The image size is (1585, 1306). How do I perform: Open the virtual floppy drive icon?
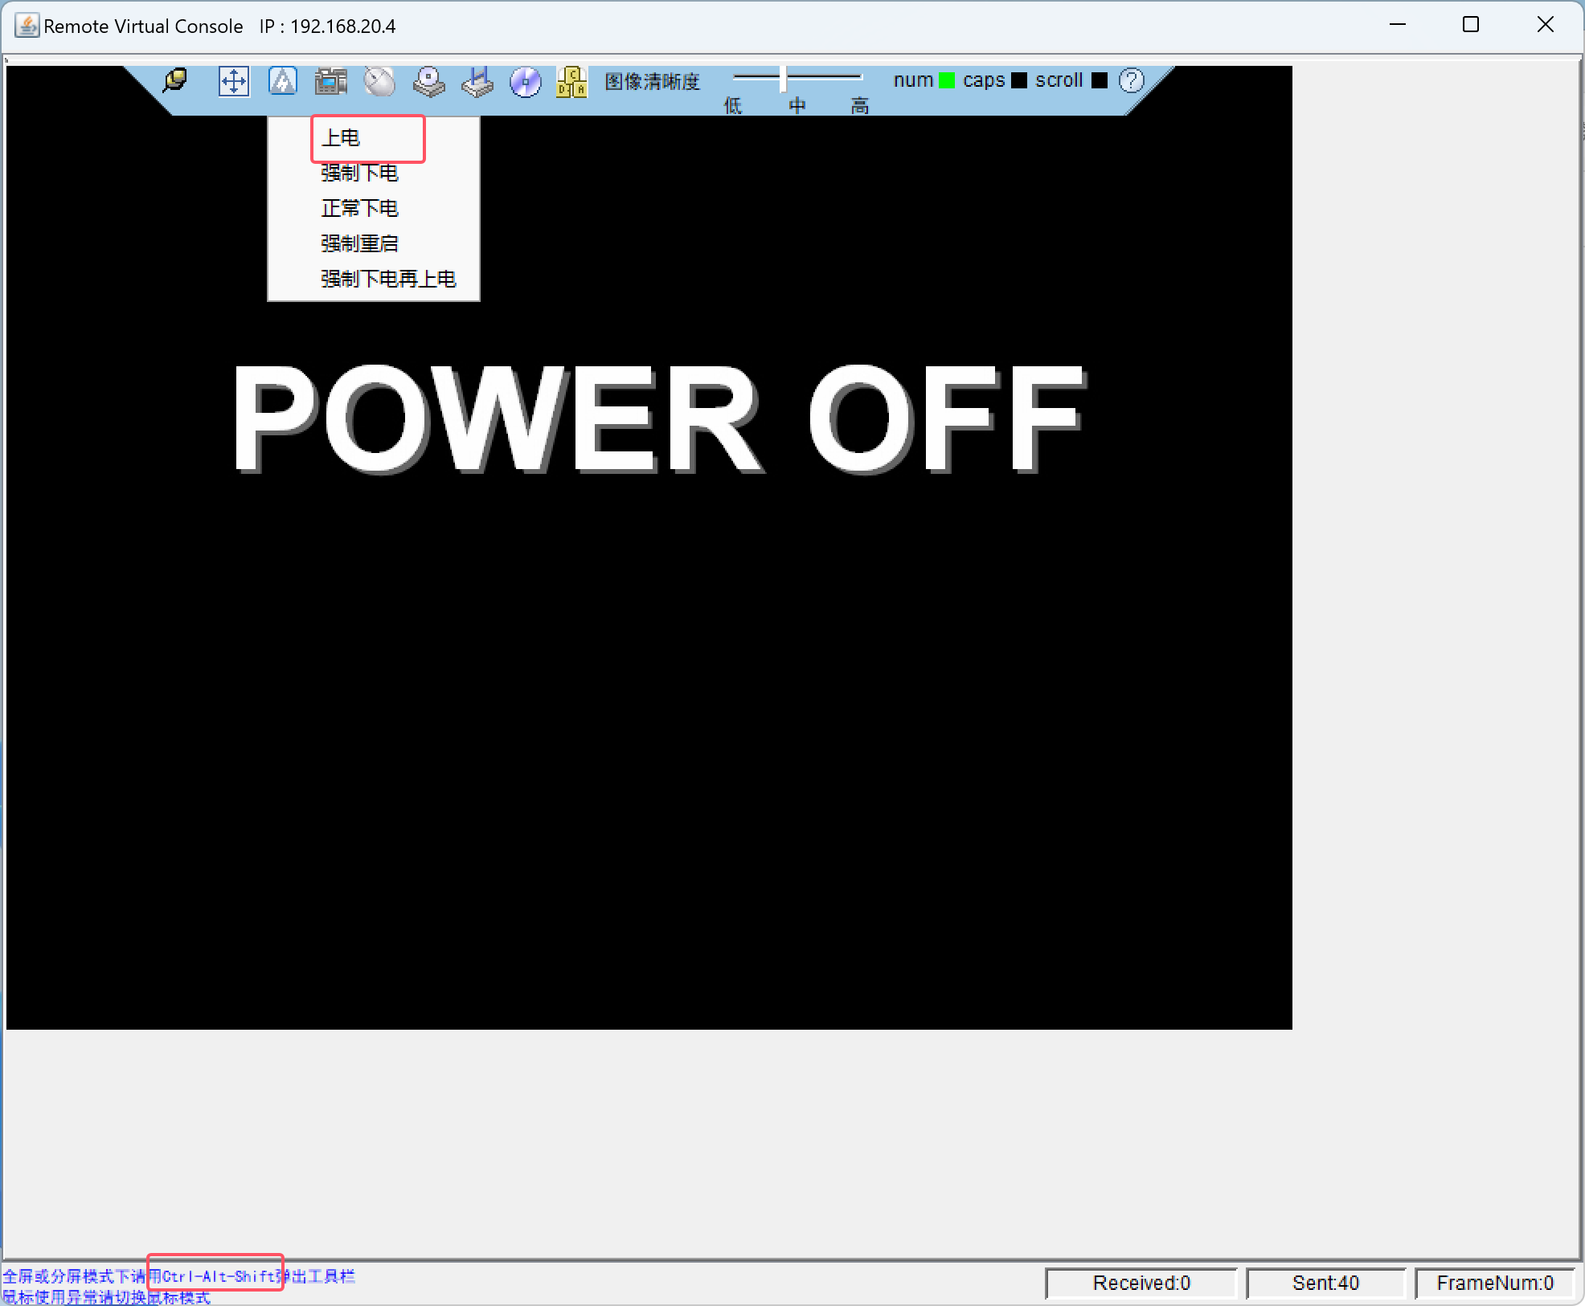[x=477, y=82]
